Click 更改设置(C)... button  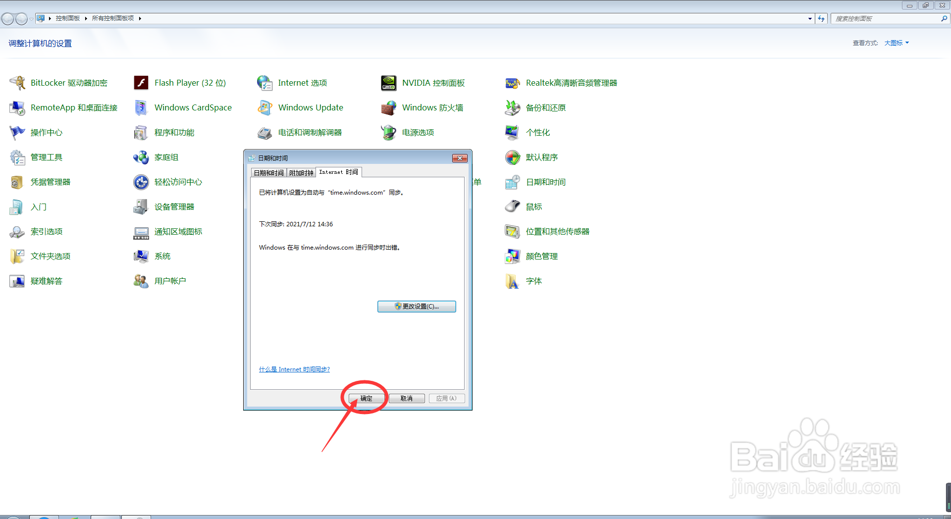[x=417, y=307]
